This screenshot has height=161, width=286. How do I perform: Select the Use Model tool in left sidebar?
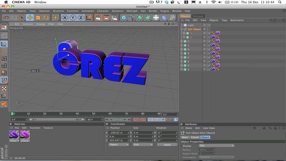point(4,44)
